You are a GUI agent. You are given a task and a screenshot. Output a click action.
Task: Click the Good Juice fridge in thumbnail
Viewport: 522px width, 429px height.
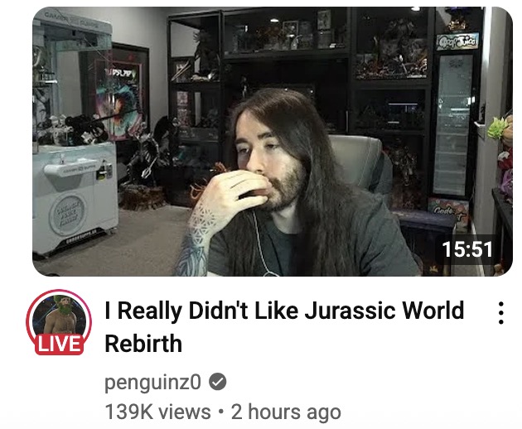pyautogui.click(x=454, y=115)
